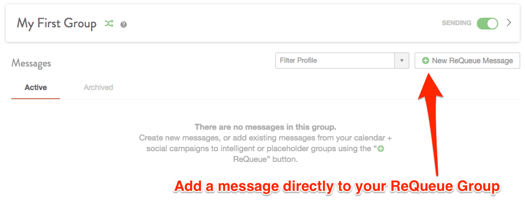The width and height of the screenshot is (525, 208).
Task: Click the 'There are no messages' notice
Action: 265,127
